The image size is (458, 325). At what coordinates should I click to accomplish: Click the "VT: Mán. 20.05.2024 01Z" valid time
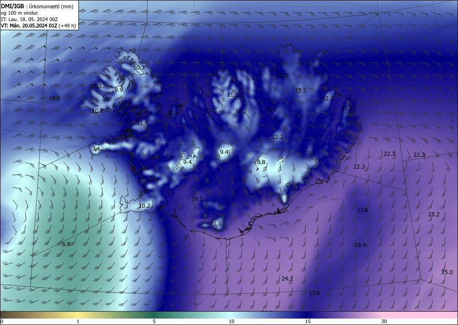pos(29,26)
